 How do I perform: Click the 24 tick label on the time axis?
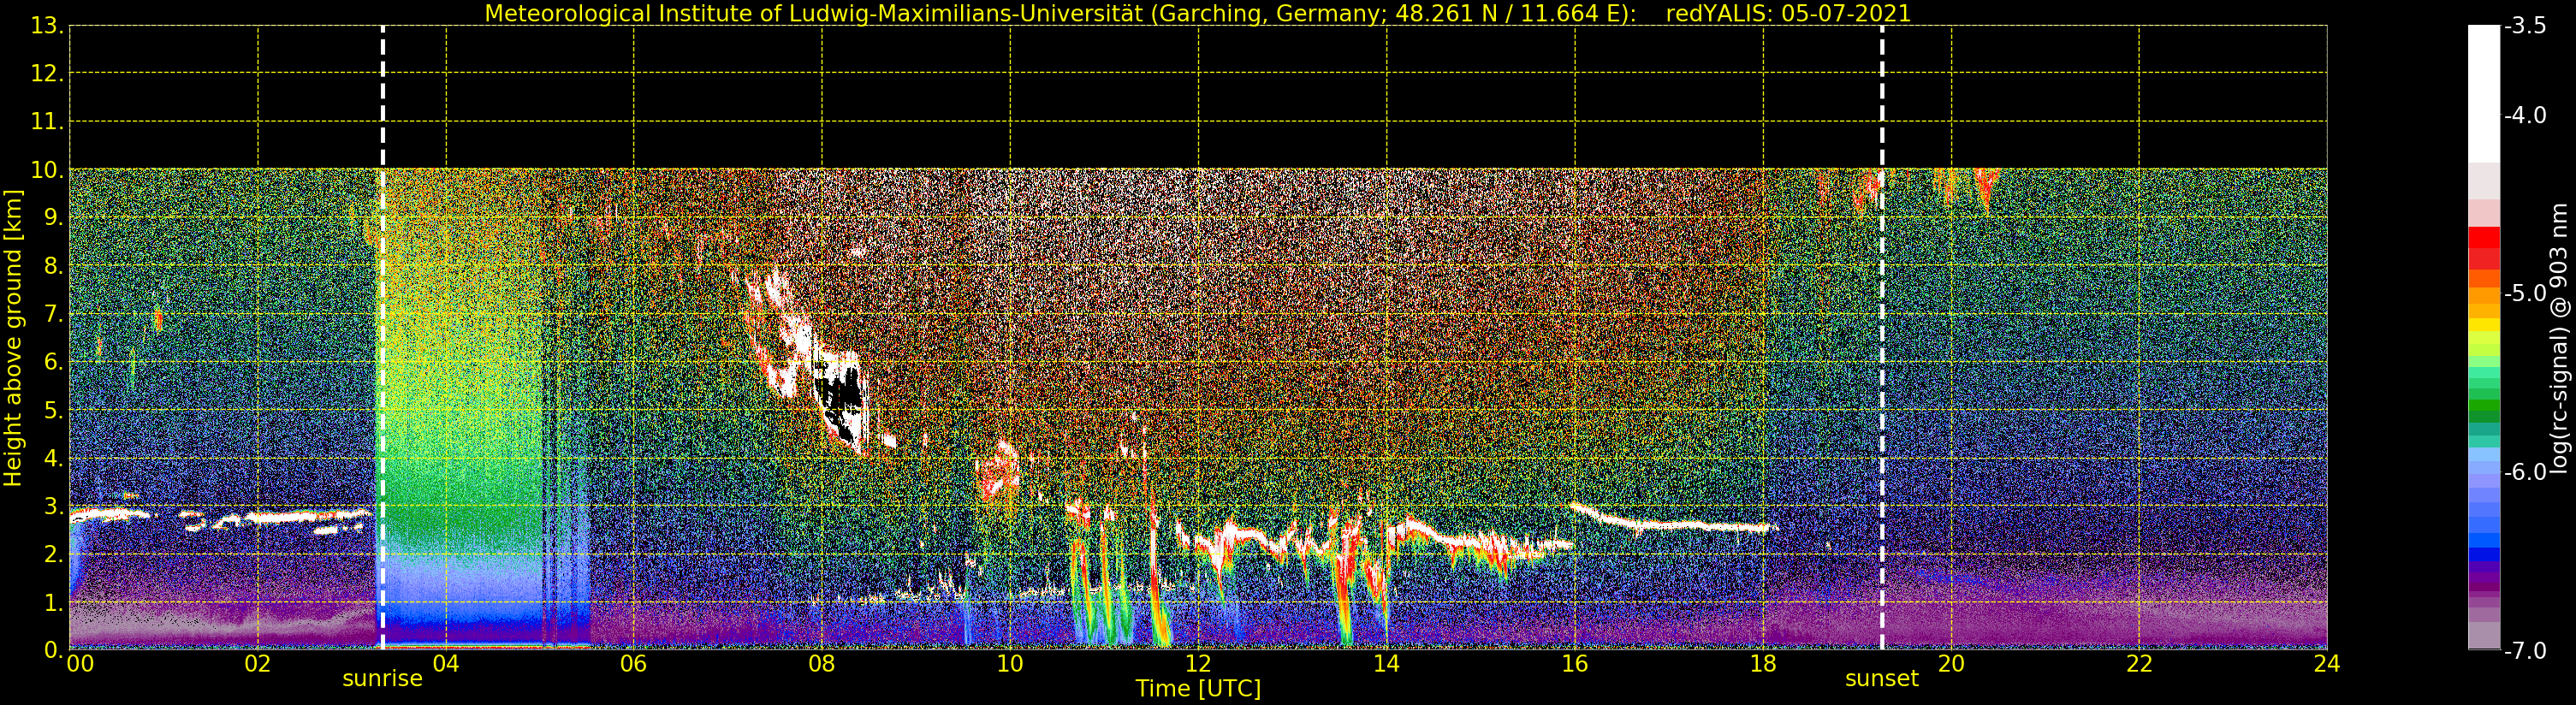coord(2326,664)
